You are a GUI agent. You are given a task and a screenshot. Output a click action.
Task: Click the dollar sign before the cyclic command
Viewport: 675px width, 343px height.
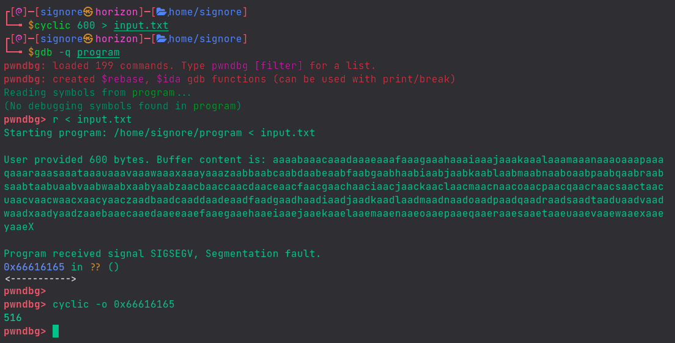(31, 26)
